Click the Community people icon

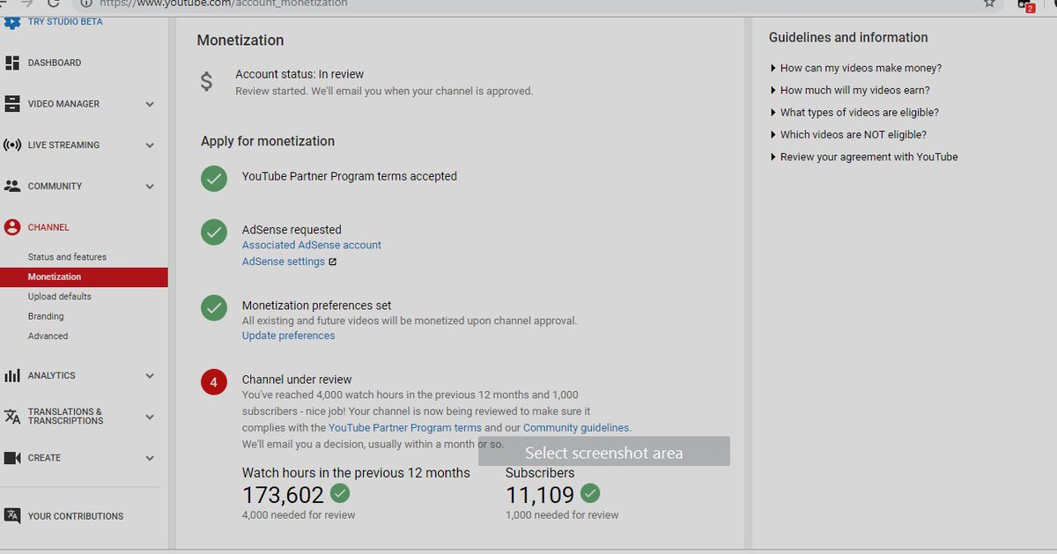[12, 187]
